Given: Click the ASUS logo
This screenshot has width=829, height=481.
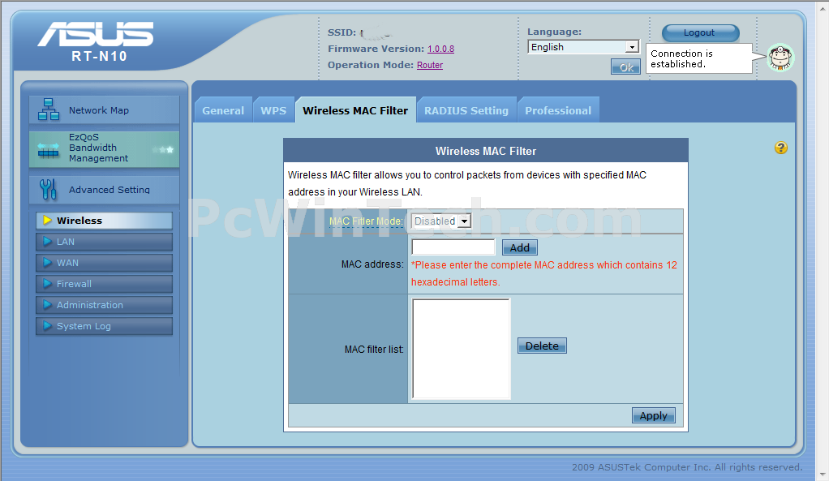Looking at the screenshot, I should pos(95,35).
